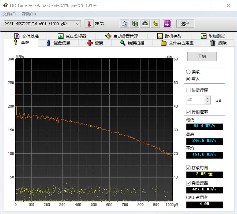Screen dimensions: 237x214
Task: Click the HD Tune app title icon
Action: 5,5
